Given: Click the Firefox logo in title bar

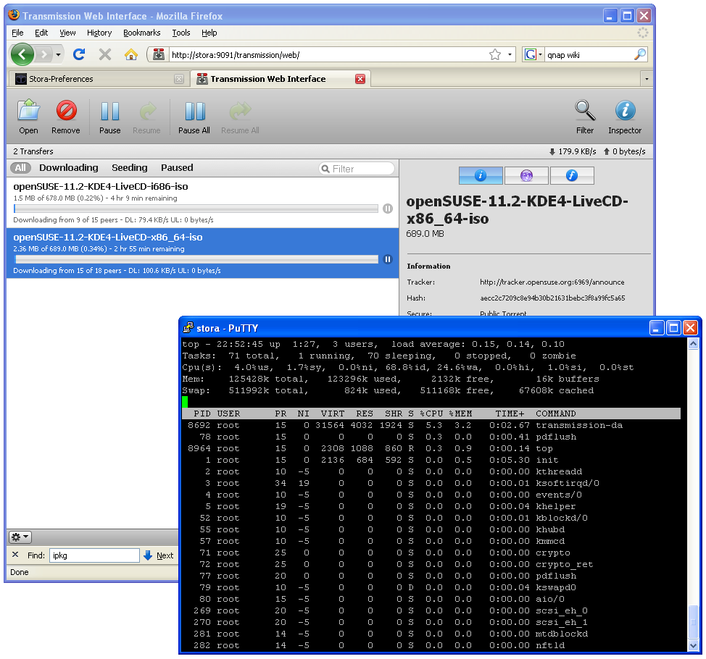Looking at the screenshot, I should pos(14,15).
